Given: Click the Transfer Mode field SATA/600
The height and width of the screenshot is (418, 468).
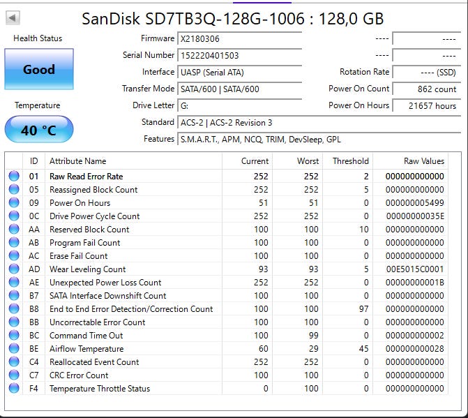Looking at the screenshot, I should point(240,89).
